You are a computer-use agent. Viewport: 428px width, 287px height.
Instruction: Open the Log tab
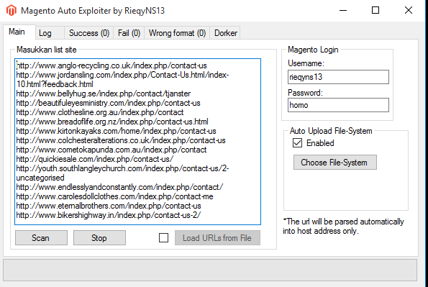[x=50, y=33]
